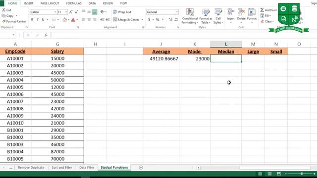
Task: Decrease font size with smaller A
Action: [x=76, y=12]
